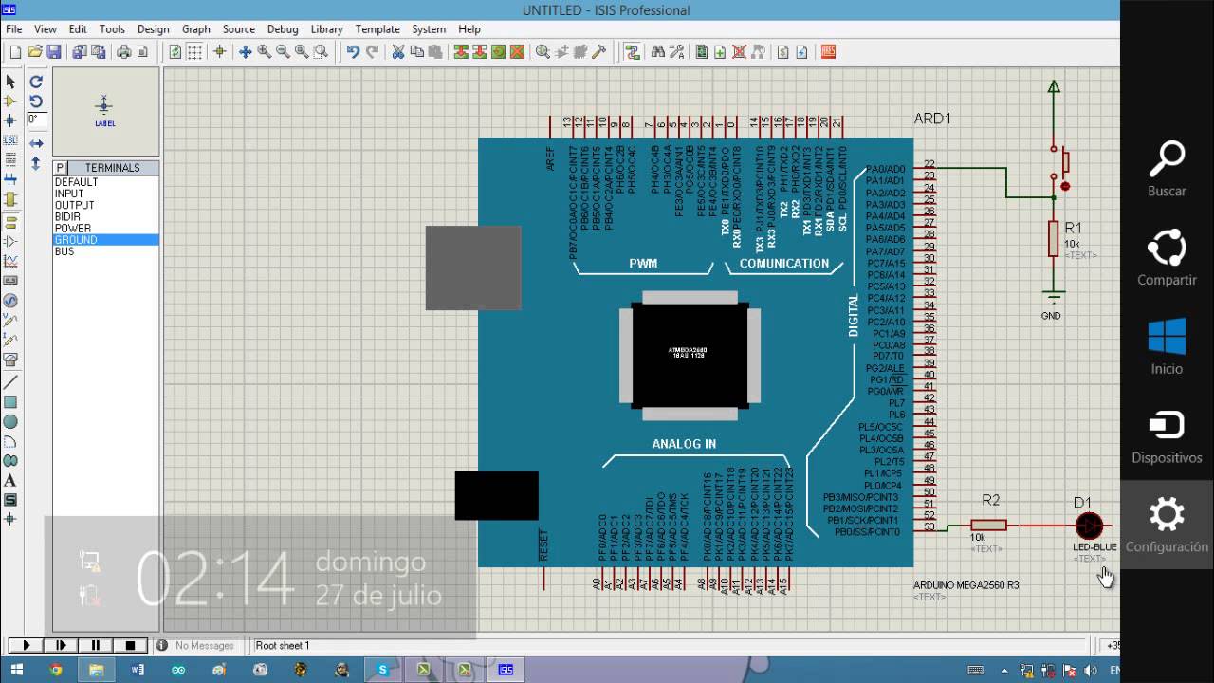Start the simulation with Play
Screen dimensions: 1214x683
coord(26,645)
